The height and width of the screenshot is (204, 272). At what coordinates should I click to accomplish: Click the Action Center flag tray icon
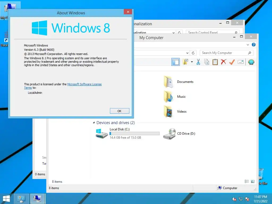coord(247,199)
